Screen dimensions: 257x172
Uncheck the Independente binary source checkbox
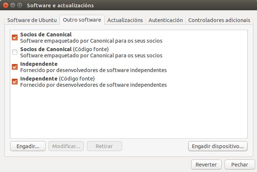tap(15, 67)
